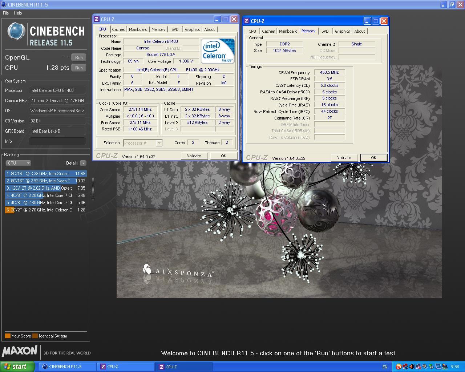Click the Intel Celeron E1400 name field

pyautogui.click(x=161, y=41)
